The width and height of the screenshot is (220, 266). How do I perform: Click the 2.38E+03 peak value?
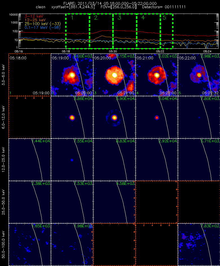pos(41,183)
